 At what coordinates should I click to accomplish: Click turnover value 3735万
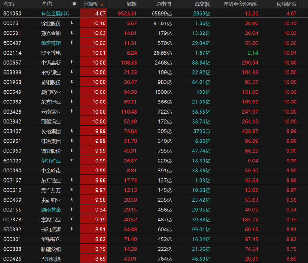click(x=202, y=131)
